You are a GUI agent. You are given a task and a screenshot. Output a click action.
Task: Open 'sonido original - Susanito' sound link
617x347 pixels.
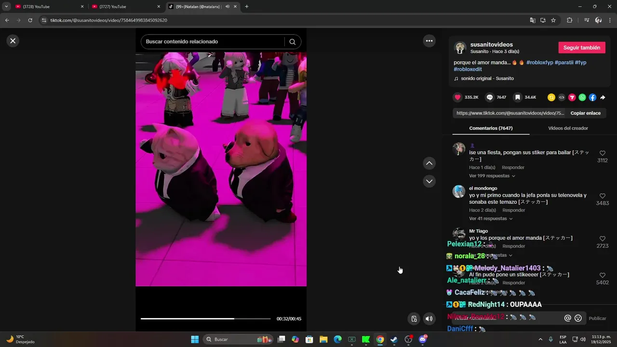(x=487, y=79)
